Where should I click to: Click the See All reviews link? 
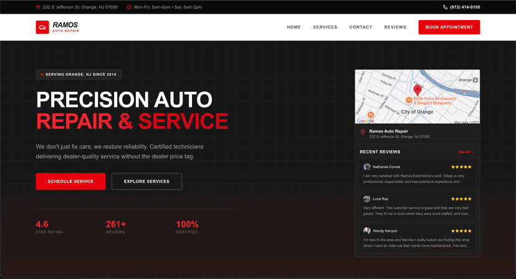(467, 152)
